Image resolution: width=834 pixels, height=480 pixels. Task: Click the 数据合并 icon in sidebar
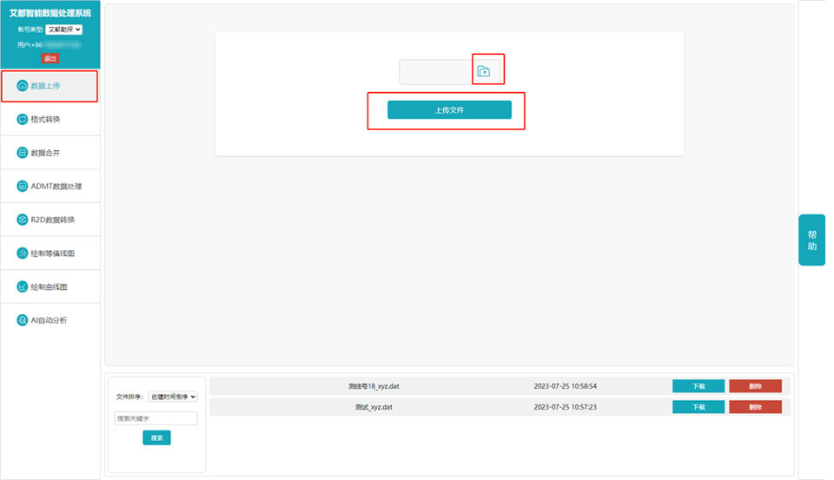[23, 153]
